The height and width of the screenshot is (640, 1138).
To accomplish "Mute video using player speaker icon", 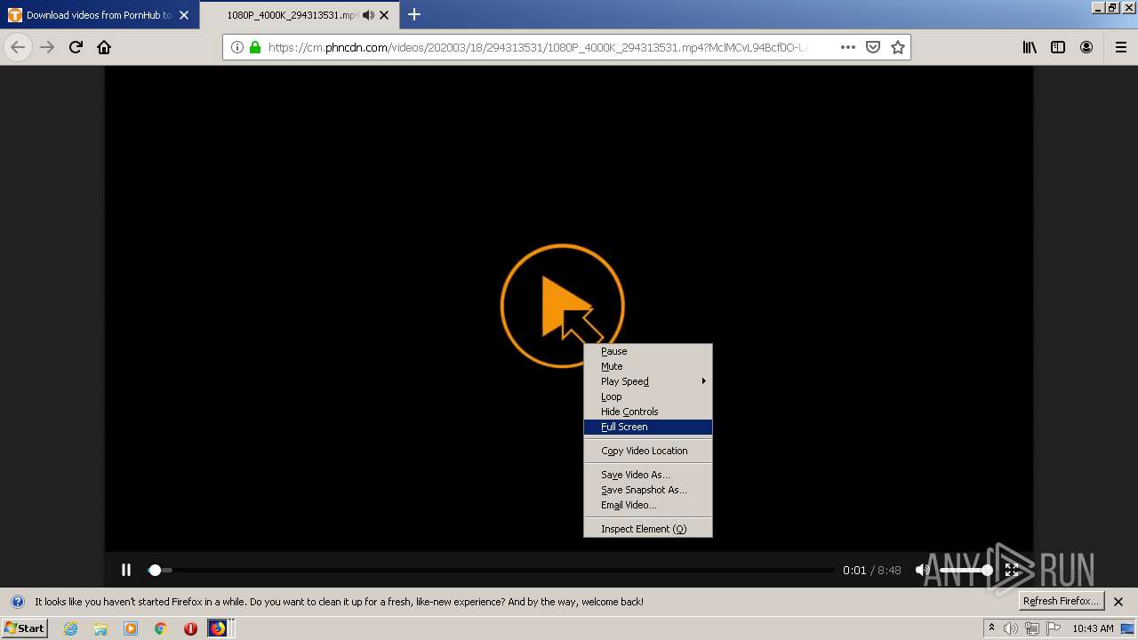I will pos(923,570).
